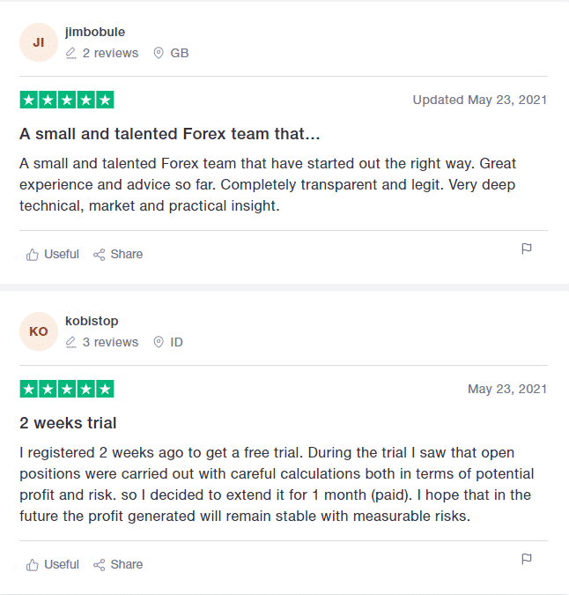
Task: Open review title 'A small and talented Forex team that…'
Action: 170,134
